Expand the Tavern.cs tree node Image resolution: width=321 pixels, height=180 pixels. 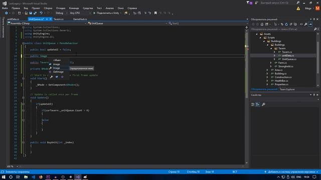[x=275, y=52]
